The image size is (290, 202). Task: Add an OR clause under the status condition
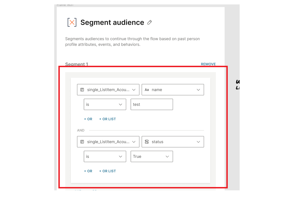88,171
